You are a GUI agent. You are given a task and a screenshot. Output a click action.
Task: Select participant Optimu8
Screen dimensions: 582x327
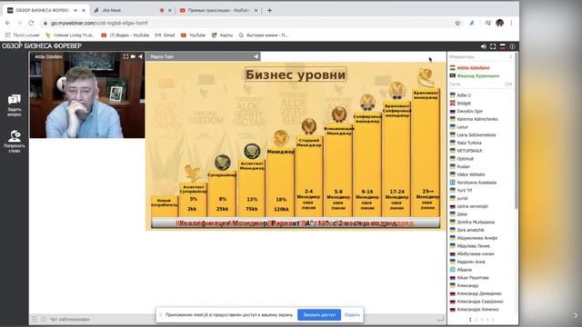[x=465, y=159]
